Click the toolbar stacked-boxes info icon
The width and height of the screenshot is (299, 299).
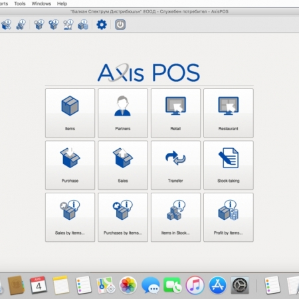tap(21, 25)
